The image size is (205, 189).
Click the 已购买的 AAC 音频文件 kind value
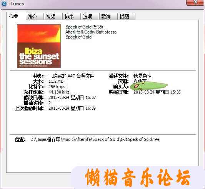tap(72, 76)
